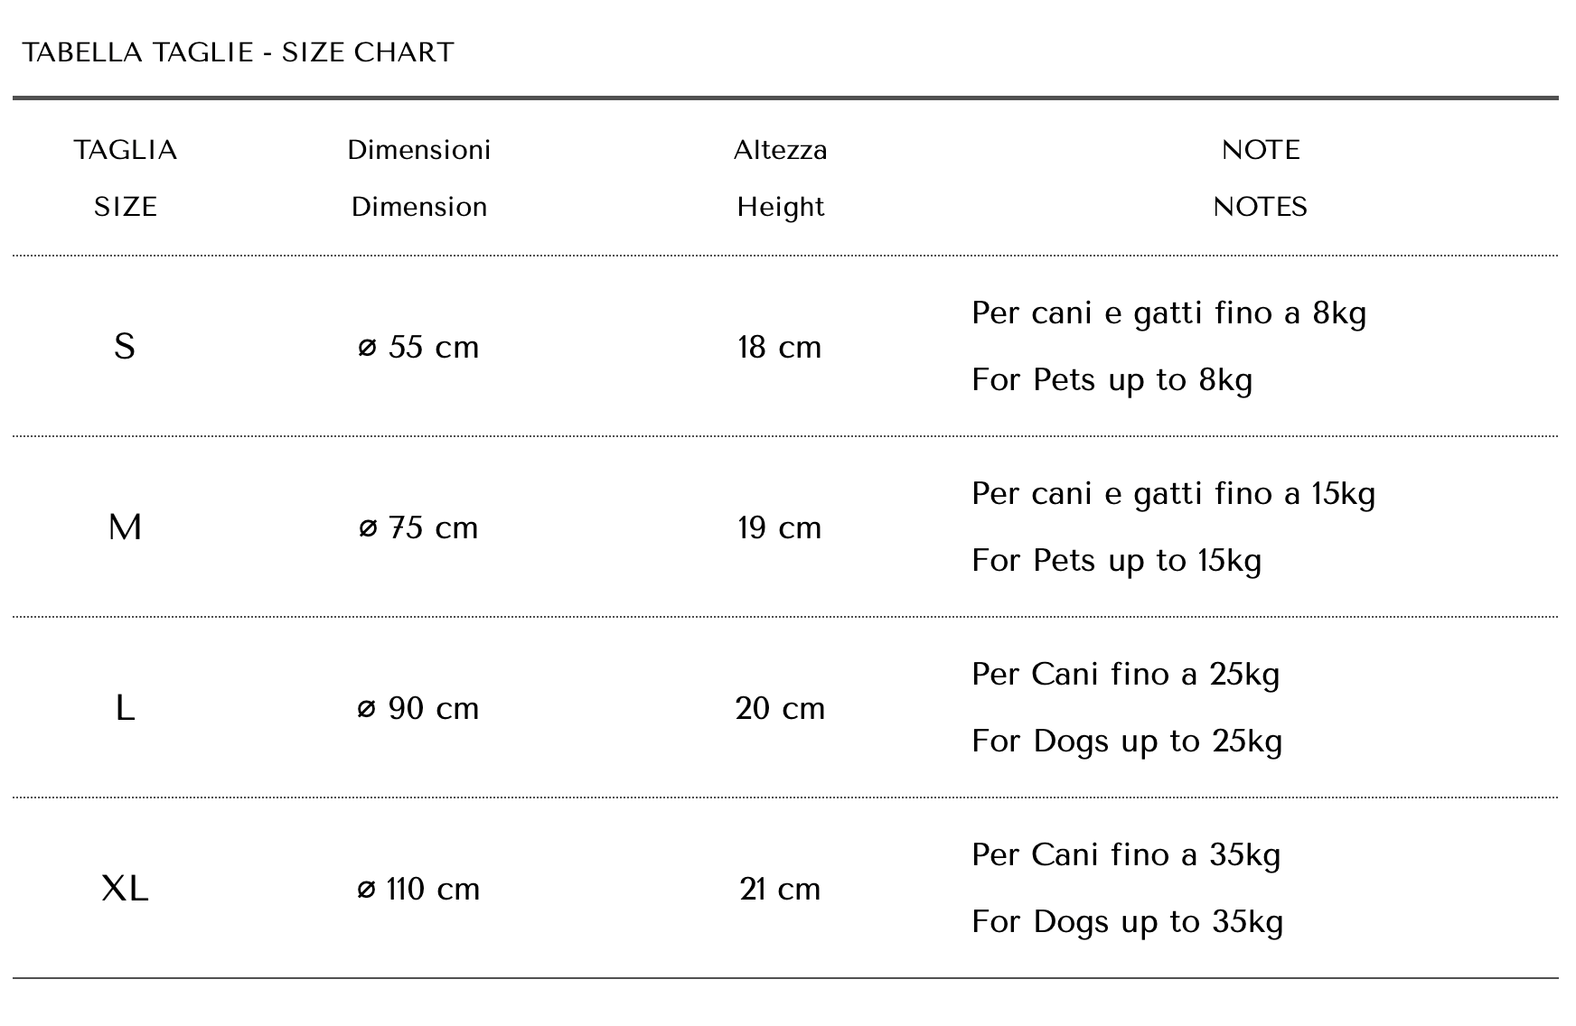1576x1026 pixels.
Task: Select the TAGLIA column header
Action: pos(126,150)
